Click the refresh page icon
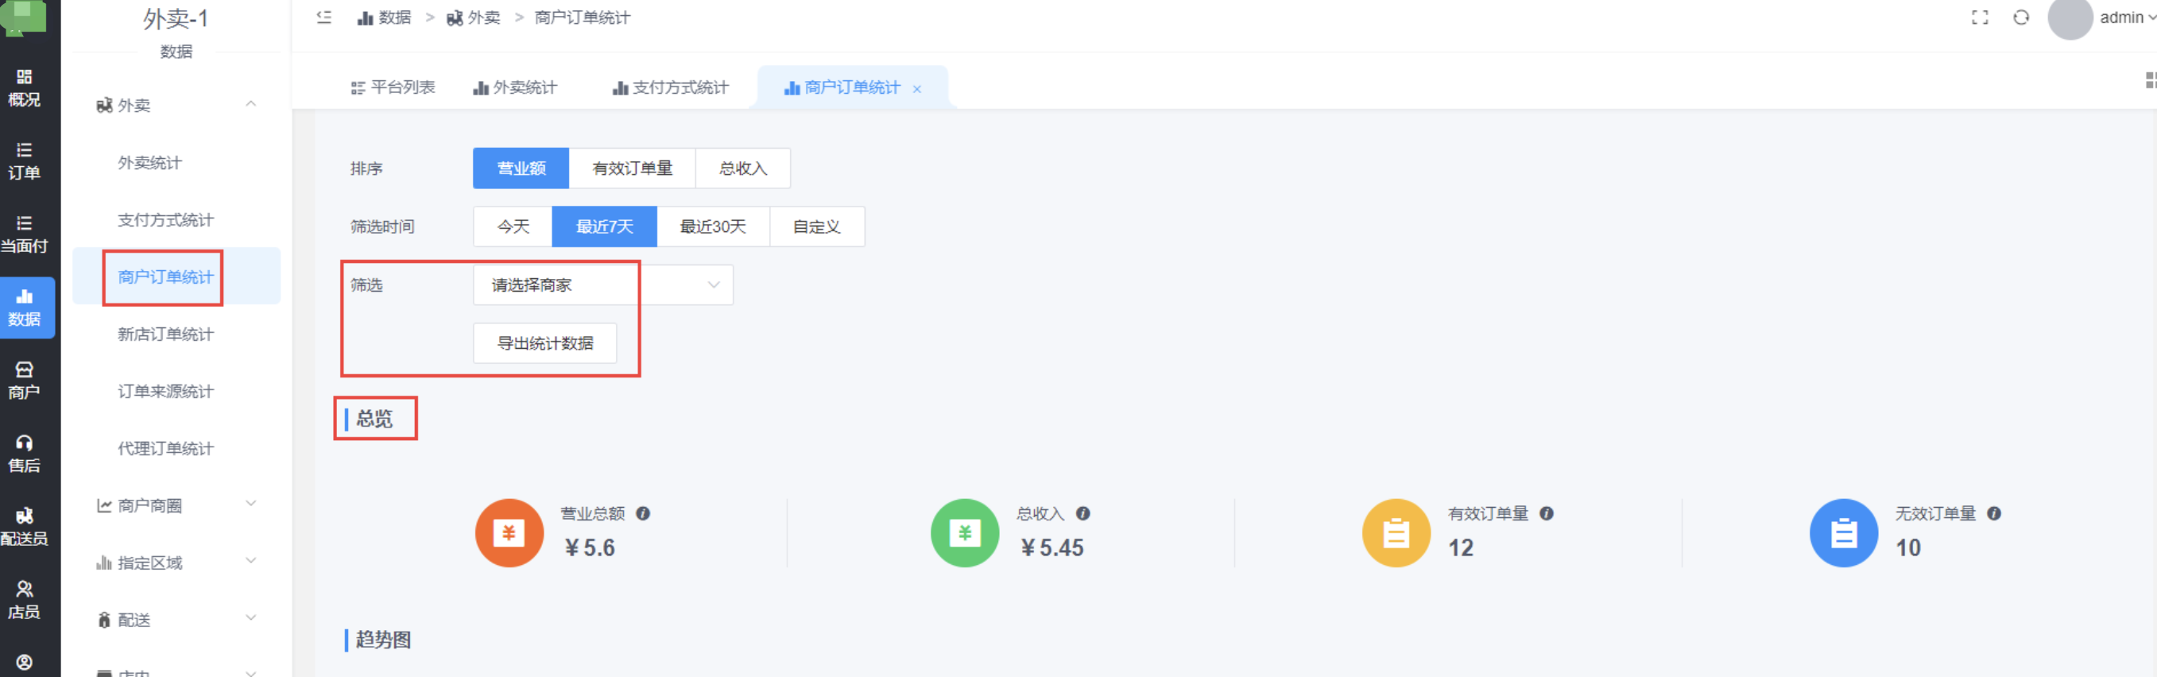 coord(2021,17)
